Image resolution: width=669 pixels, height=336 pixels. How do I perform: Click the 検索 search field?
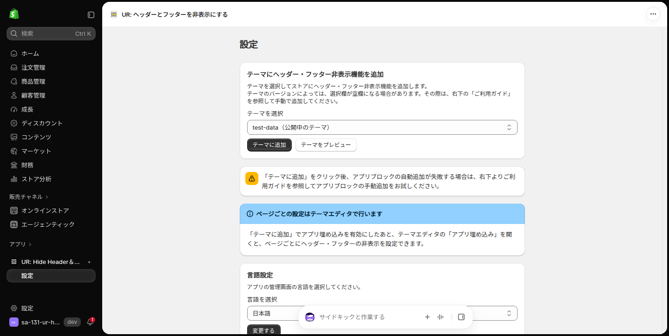tap(51, 33)
